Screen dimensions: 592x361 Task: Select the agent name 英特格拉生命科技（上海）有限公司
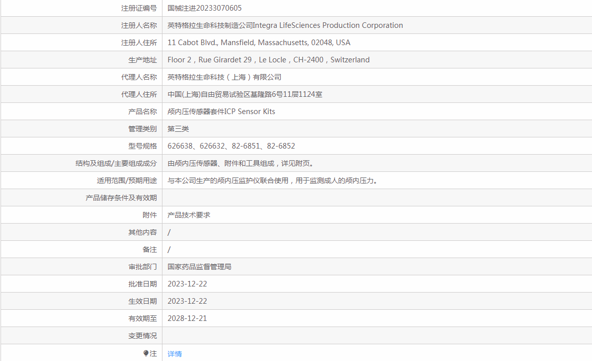(x=224, y=77)
